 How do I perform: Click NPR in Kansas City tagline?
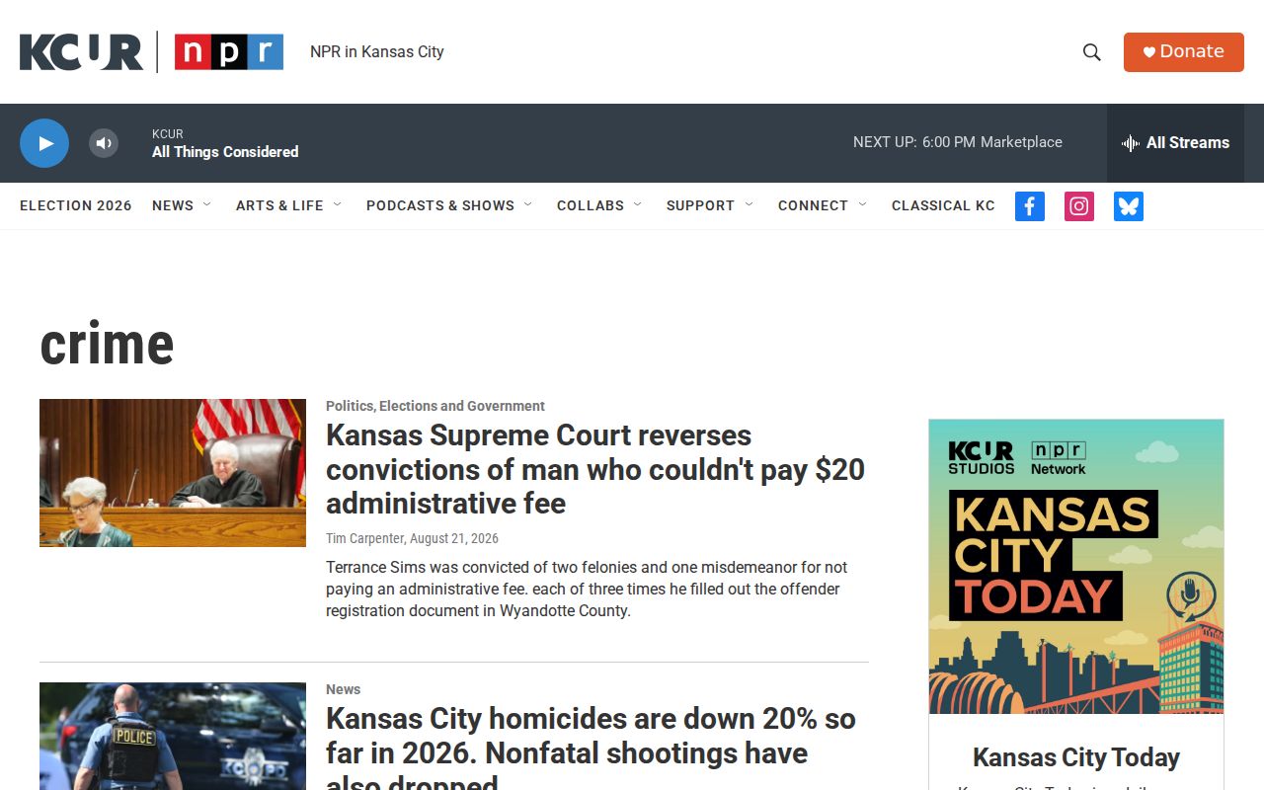[377, 52]
